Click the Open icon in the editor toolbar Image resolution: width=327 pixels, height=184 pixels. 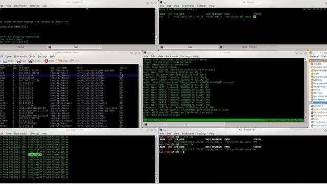coord(5,61)
